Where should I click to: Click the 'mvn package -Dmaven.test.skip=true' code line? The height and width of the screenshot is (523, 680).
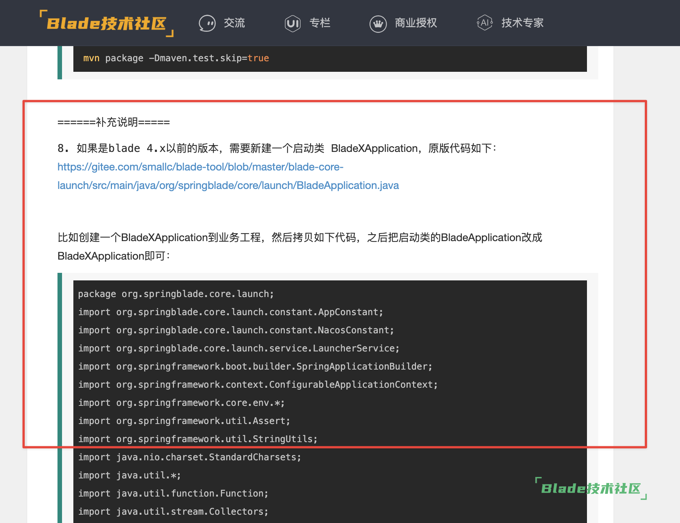176,58
